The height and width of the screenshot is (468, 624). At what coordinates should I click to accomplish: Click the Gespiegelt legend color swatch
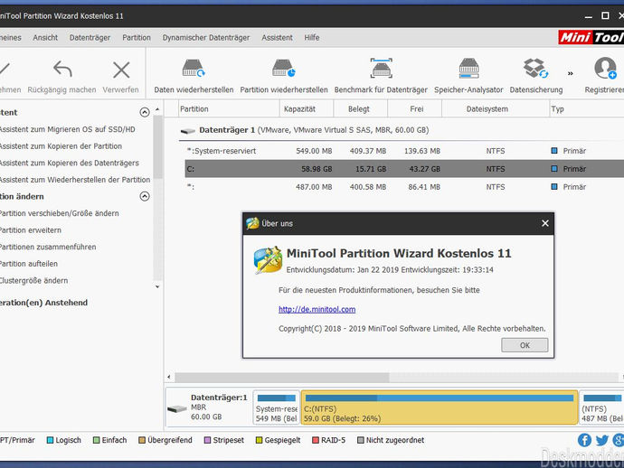tap(259, 440)
